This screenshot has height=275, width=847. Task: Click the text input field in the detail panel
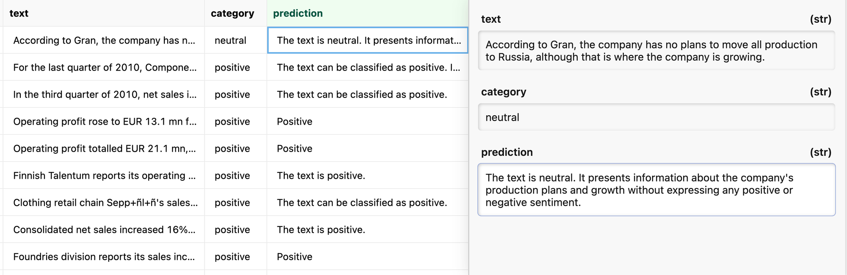coord(656,51)
